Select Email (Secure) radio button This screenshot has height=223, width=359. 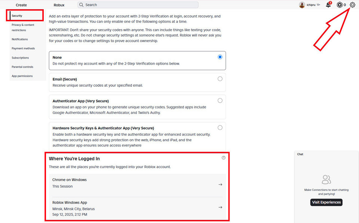(x=220, y=79)
